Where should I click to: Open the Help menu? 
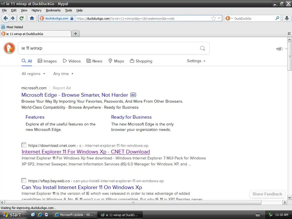[x=79, y=10]
